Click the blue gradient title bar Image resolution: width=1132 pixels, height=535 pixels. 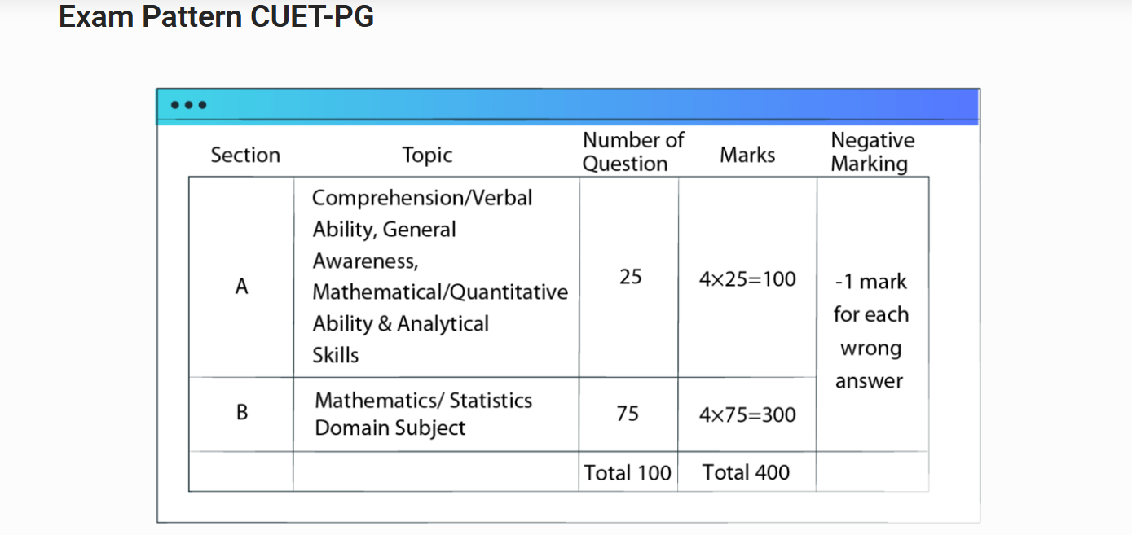tap(568, 106)
